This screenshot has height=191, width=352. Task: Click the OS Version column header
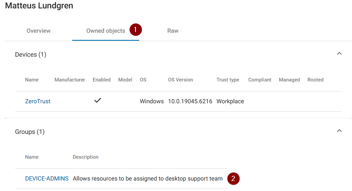180,80
